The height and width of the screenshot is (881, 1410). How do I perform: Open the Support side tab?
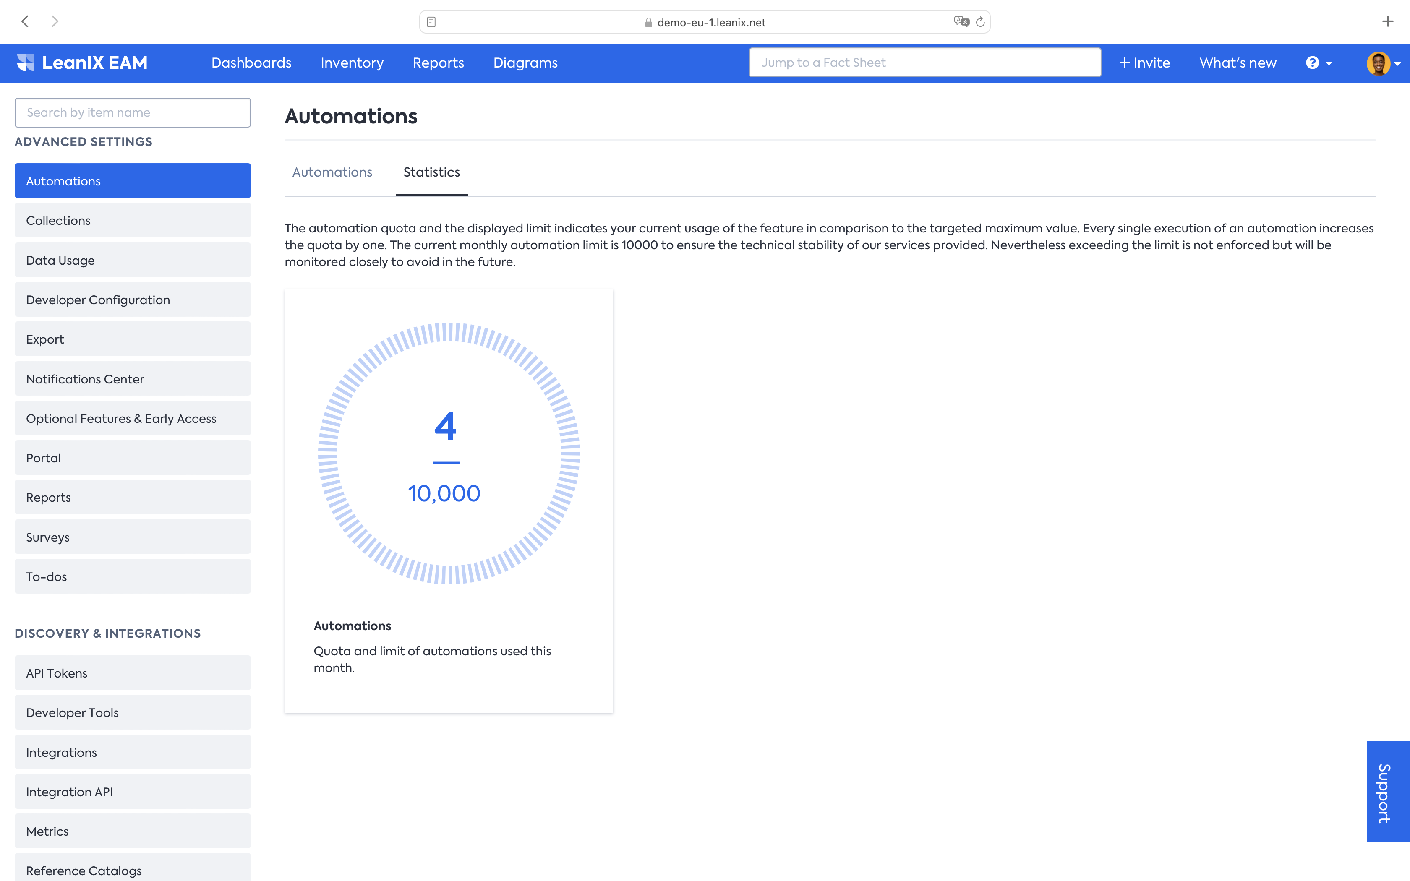pyautogui.click(x=1386, y=791)
